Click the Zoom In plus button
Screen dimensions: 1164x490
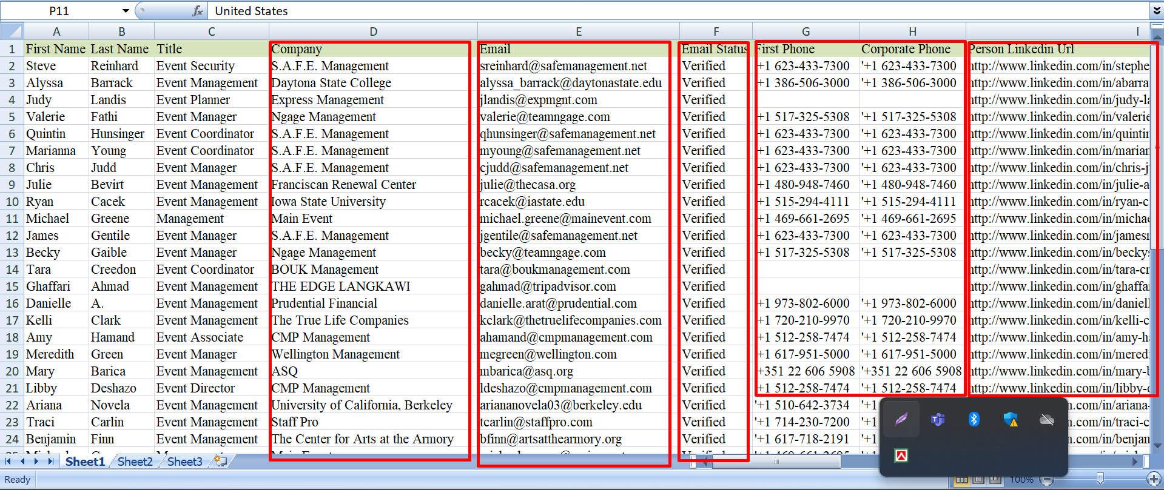(x=1154, y=479)
